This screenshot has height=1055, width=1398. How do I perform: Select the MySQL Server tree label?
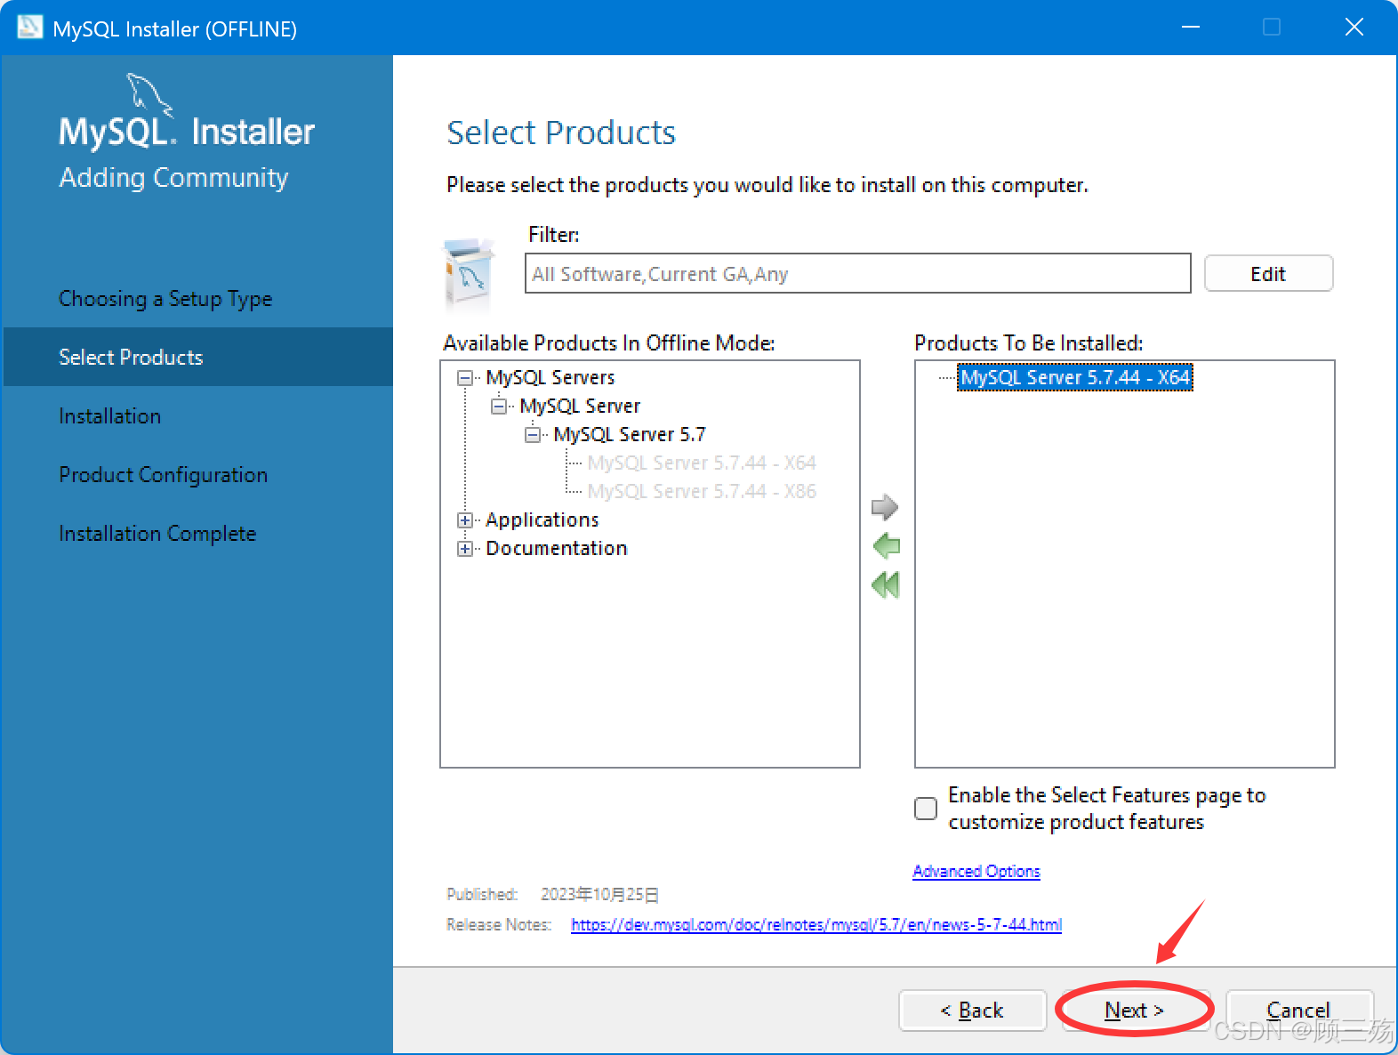tap(580, 406)
